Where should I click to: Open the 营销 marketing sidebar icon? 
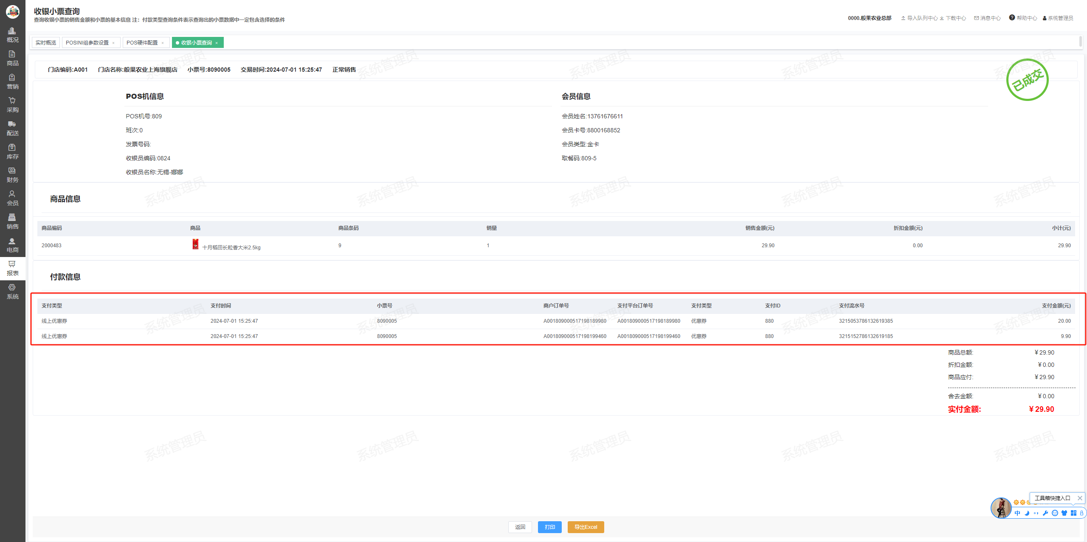point(12,81)
